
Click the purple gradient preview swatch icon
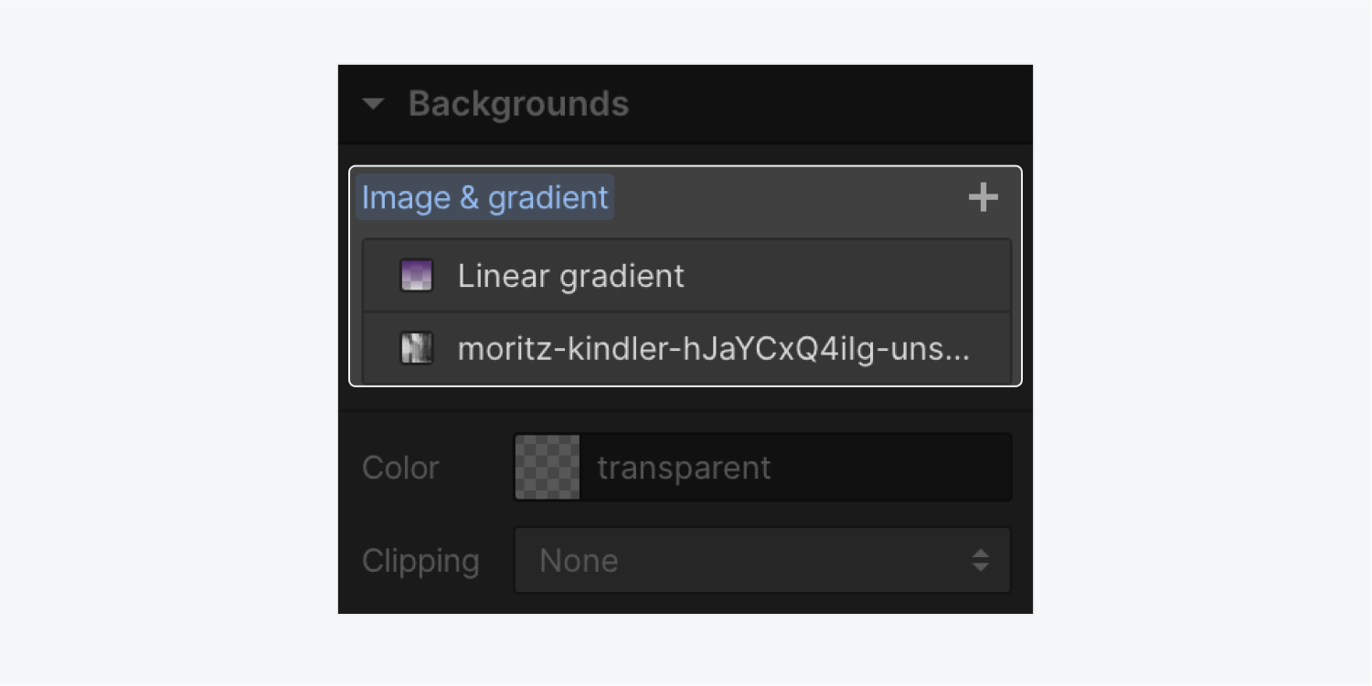[416, 275]
